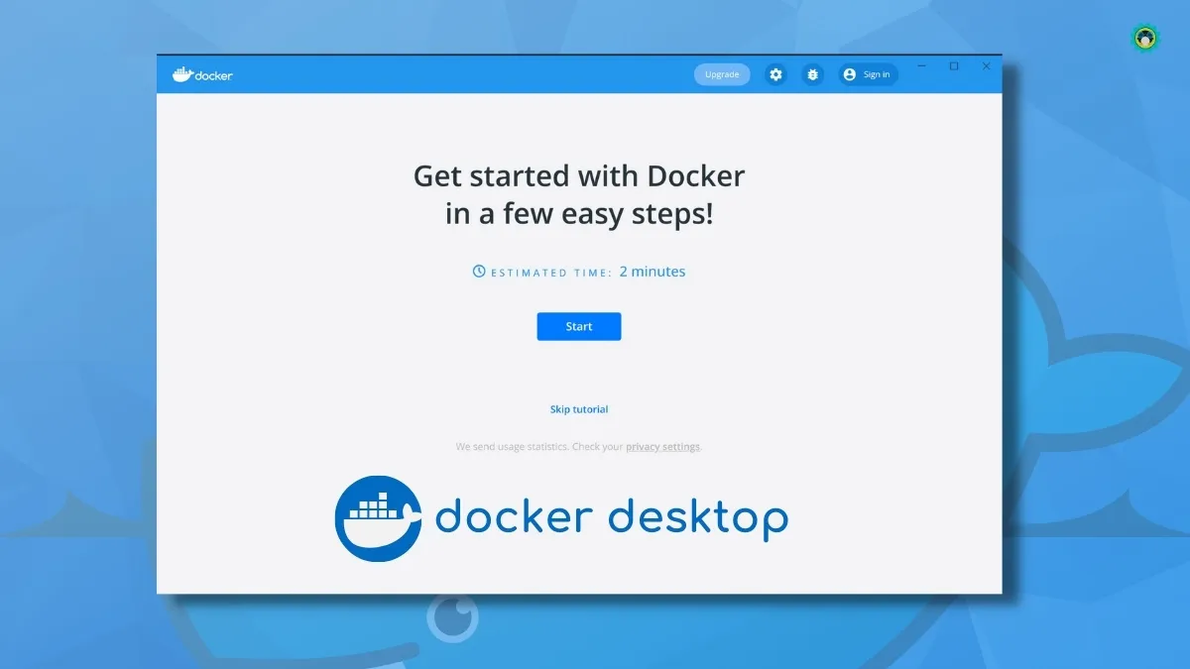Open the Troubleshoot bug icon

click(x=812, y=74)
